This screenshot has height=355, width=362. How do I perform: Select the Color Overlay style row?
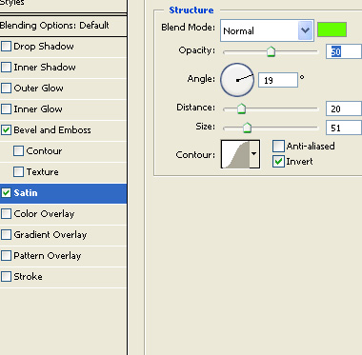click(x=63, y=214)
